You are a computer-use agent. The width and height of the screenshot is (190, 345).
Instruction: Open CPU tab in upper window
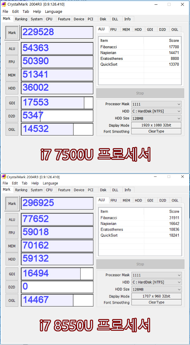[x=49, y=19]
